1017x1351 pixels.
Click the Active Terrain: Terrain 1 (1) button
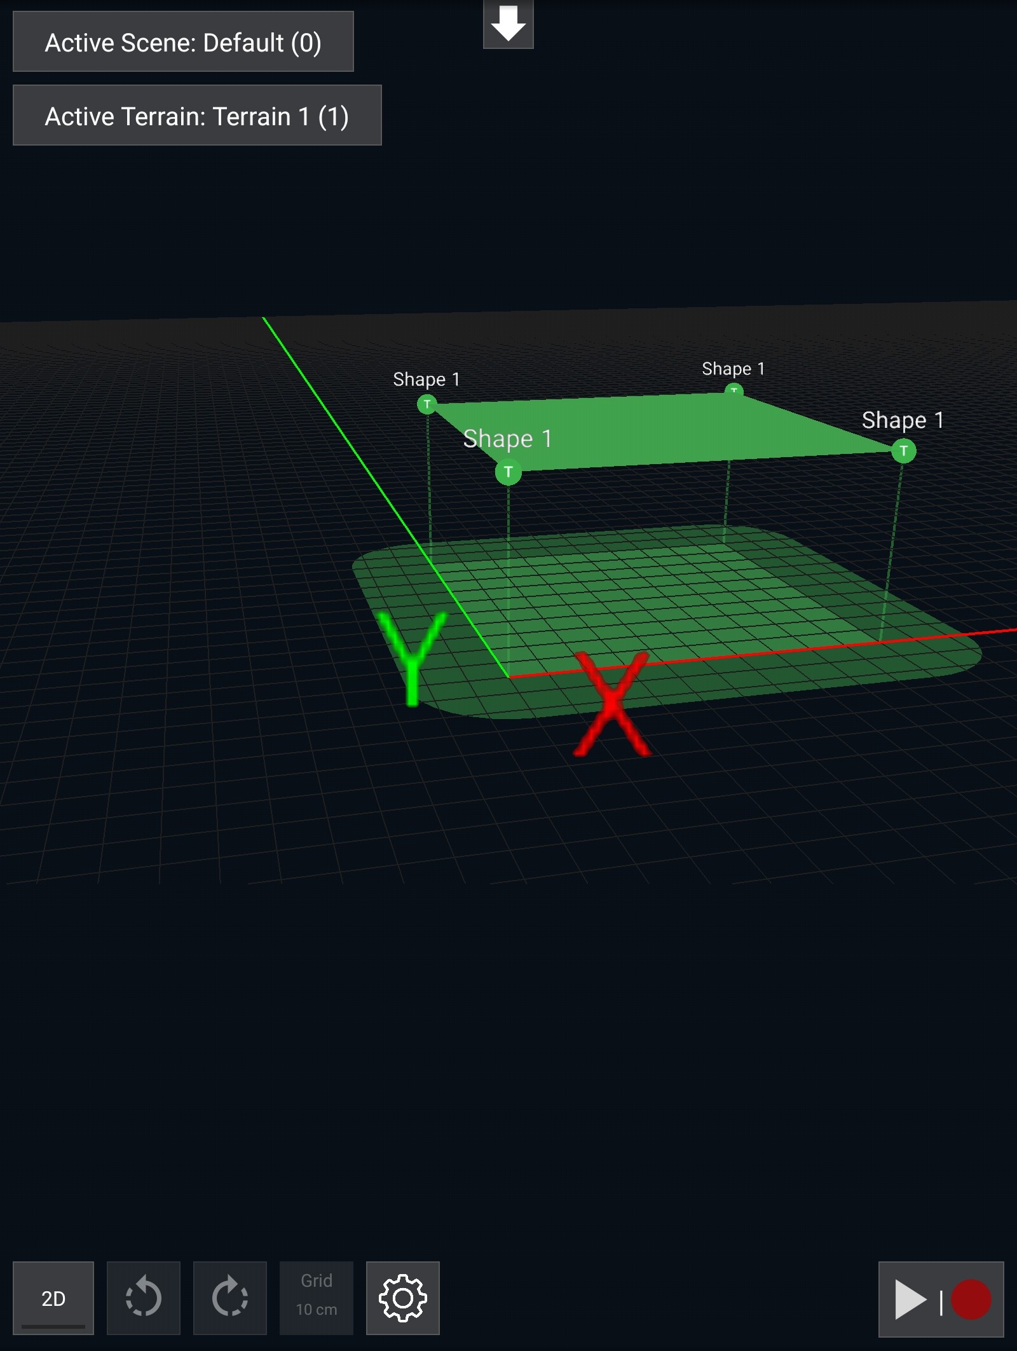(197, 116)
